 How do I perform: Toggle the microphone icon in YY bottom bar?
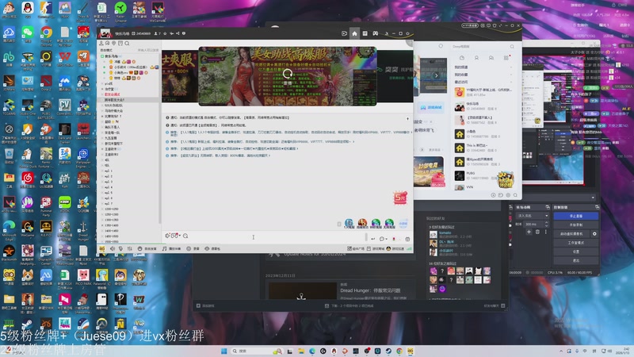pos(120,248)
